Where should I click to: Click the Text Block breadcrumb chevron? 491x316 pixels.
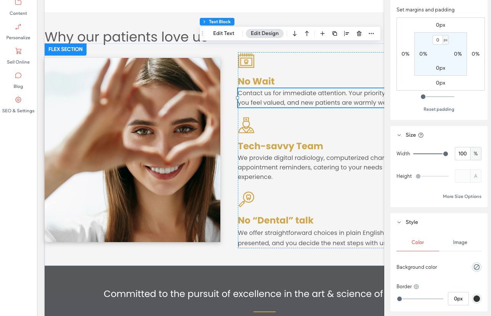[x=204, y=22]
